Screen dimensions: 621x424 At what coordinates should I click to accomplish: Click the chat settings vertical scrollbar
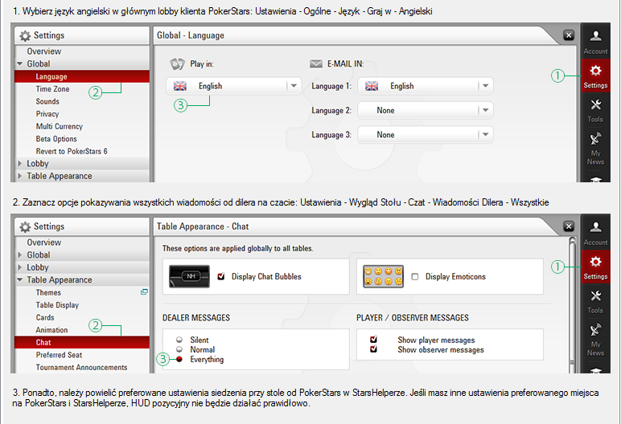coord(572,304)
